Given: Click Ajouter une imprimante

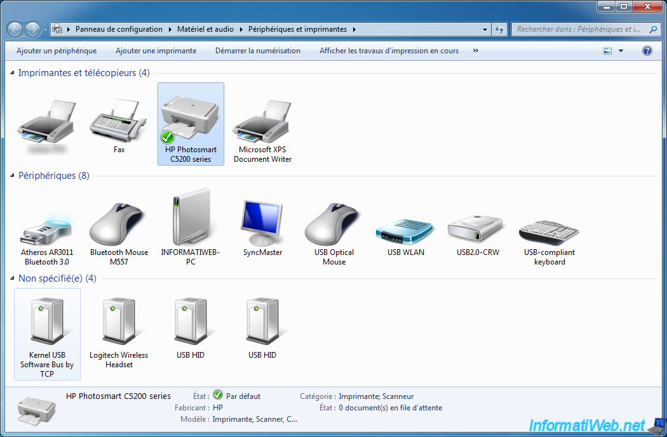Looking at the screenshot, I should click(x=156, y=51).
